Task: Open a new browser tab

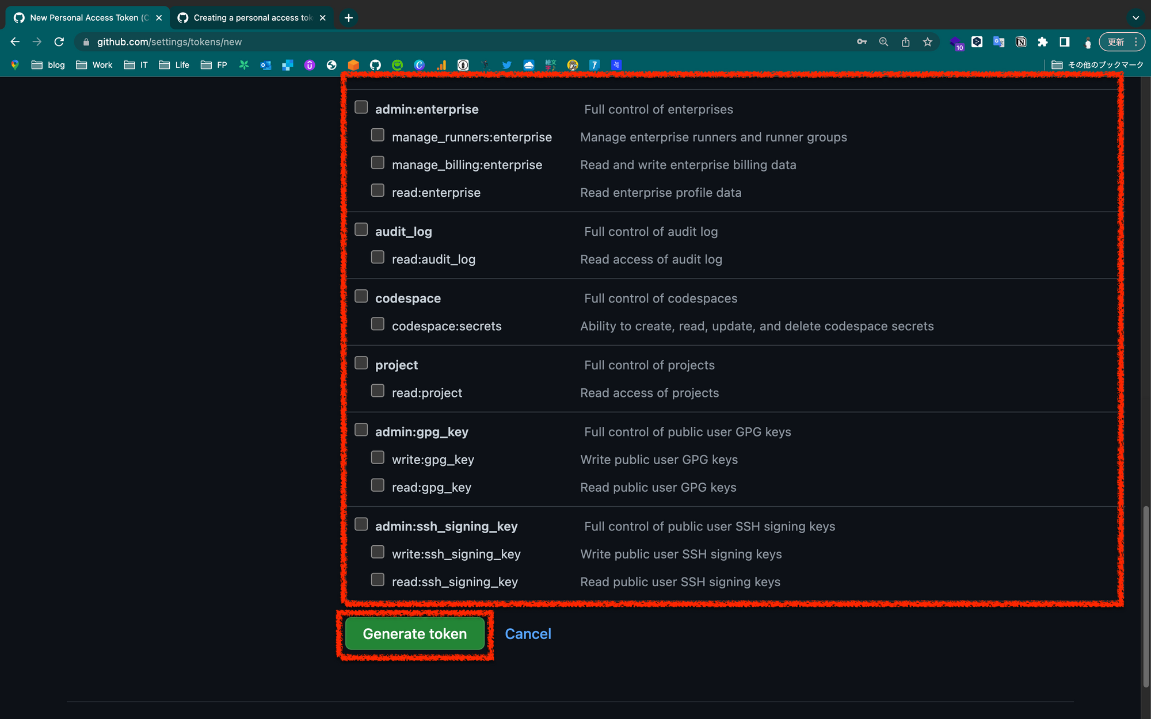Action: [x=349, y=18]
